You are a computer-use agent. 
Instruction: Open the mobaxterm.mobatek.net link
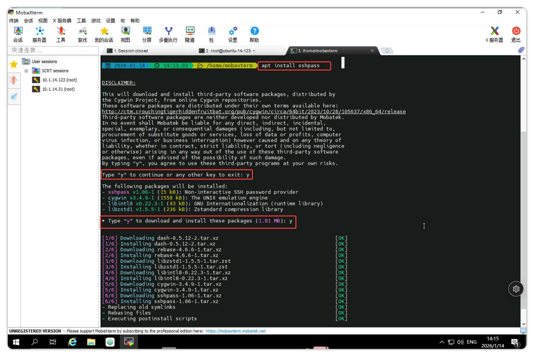pyautogui.click(x=236, y=331)
